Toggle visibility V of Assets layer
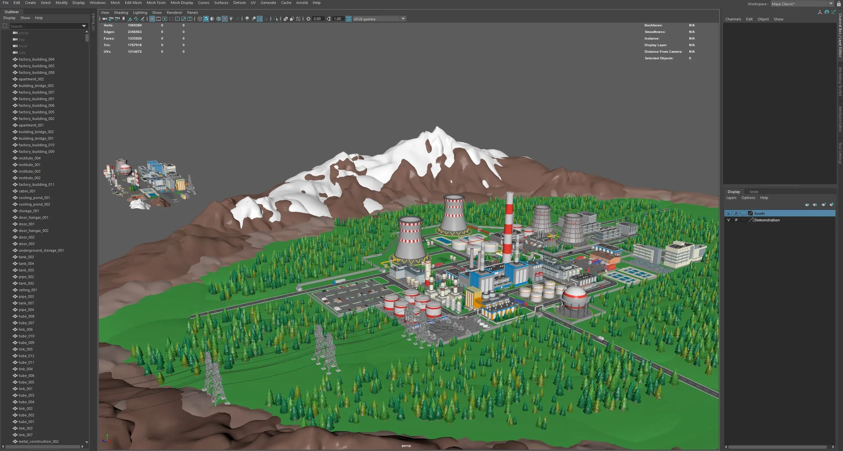 (728, 213)
